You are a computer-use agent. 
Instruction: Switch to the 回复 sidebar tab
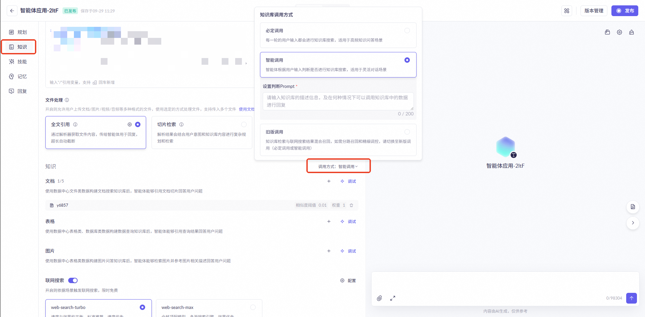click(x=18, y=91)
